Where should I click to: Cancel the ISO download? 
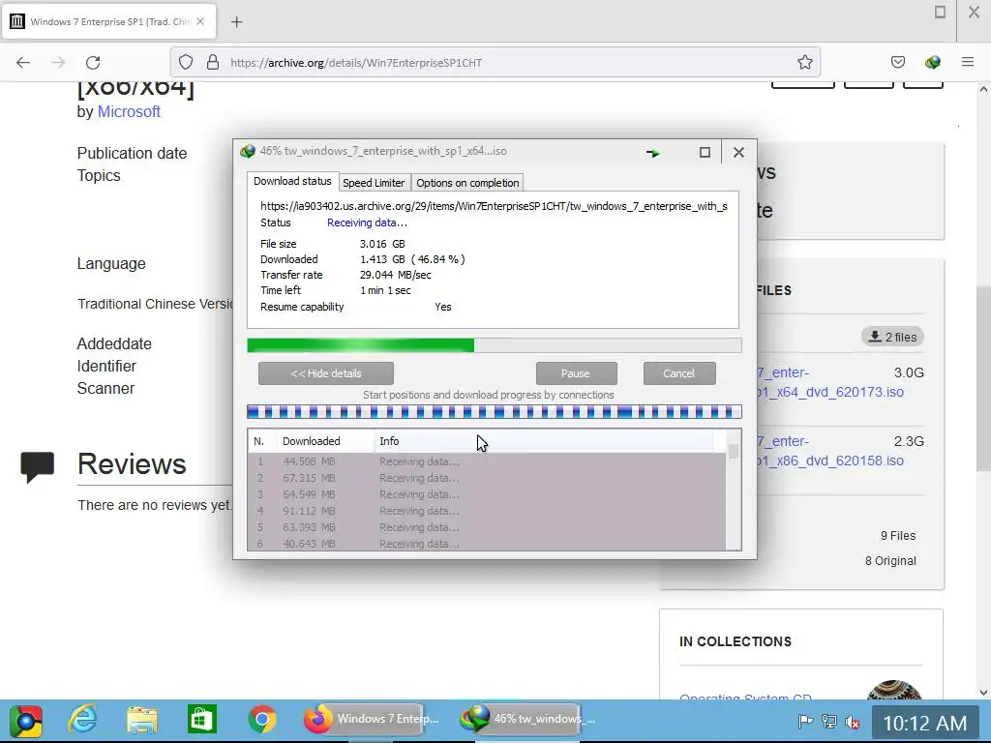(678, 373)
